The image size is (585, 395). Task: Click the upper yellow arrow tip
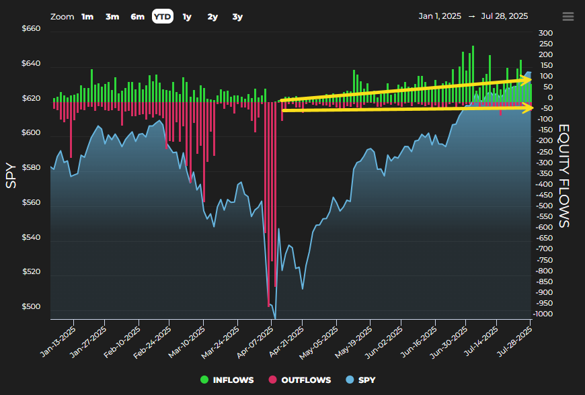click(528, 79)
